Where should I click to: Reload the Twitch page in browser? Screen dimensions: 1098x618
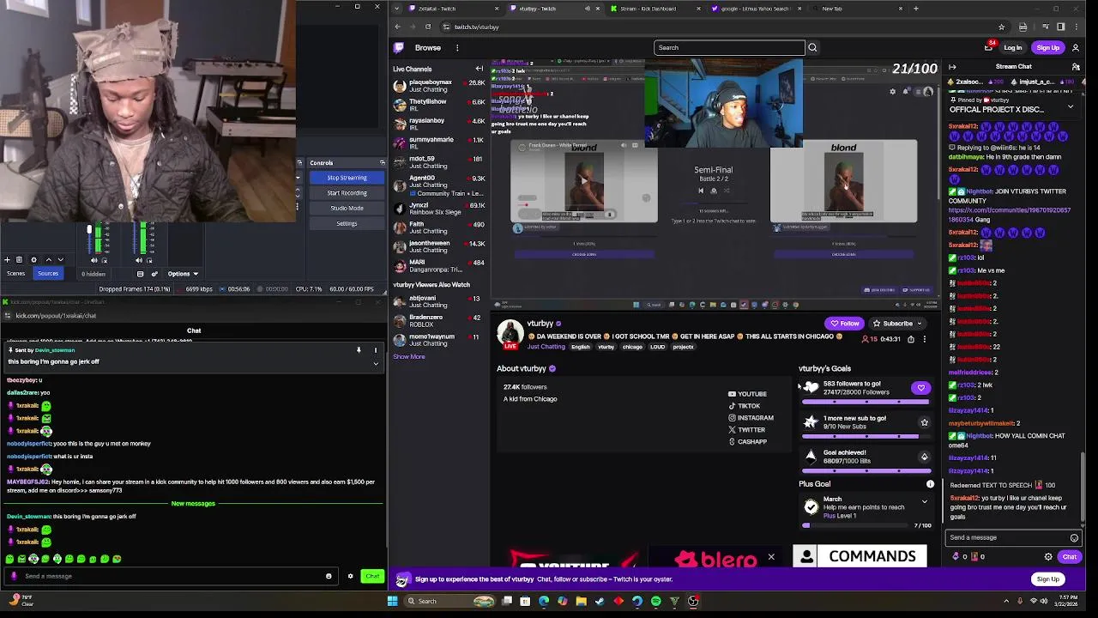(428, 27)
